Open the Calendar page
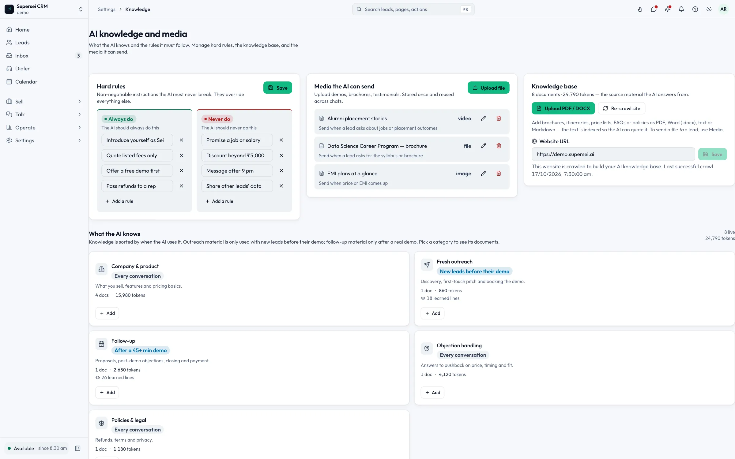The height and width of the screenshot is (459, 735). [x=44, y=82]
